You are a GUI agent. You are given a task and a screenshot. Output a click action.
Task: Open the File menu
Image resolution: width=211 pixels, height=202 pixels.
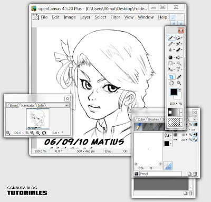tap(44, 17)
